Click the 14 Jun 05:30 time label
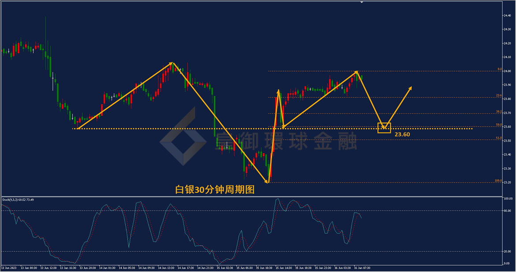516x272 pixels. click(127, 268)
